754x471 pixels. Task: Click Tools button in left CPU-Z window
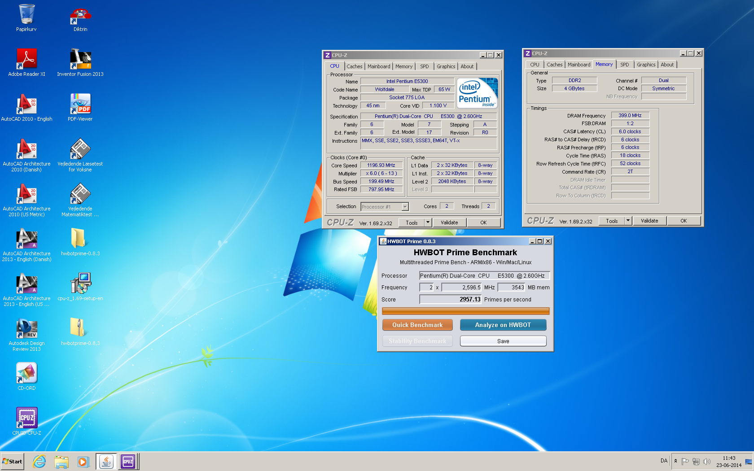(412, 222)
